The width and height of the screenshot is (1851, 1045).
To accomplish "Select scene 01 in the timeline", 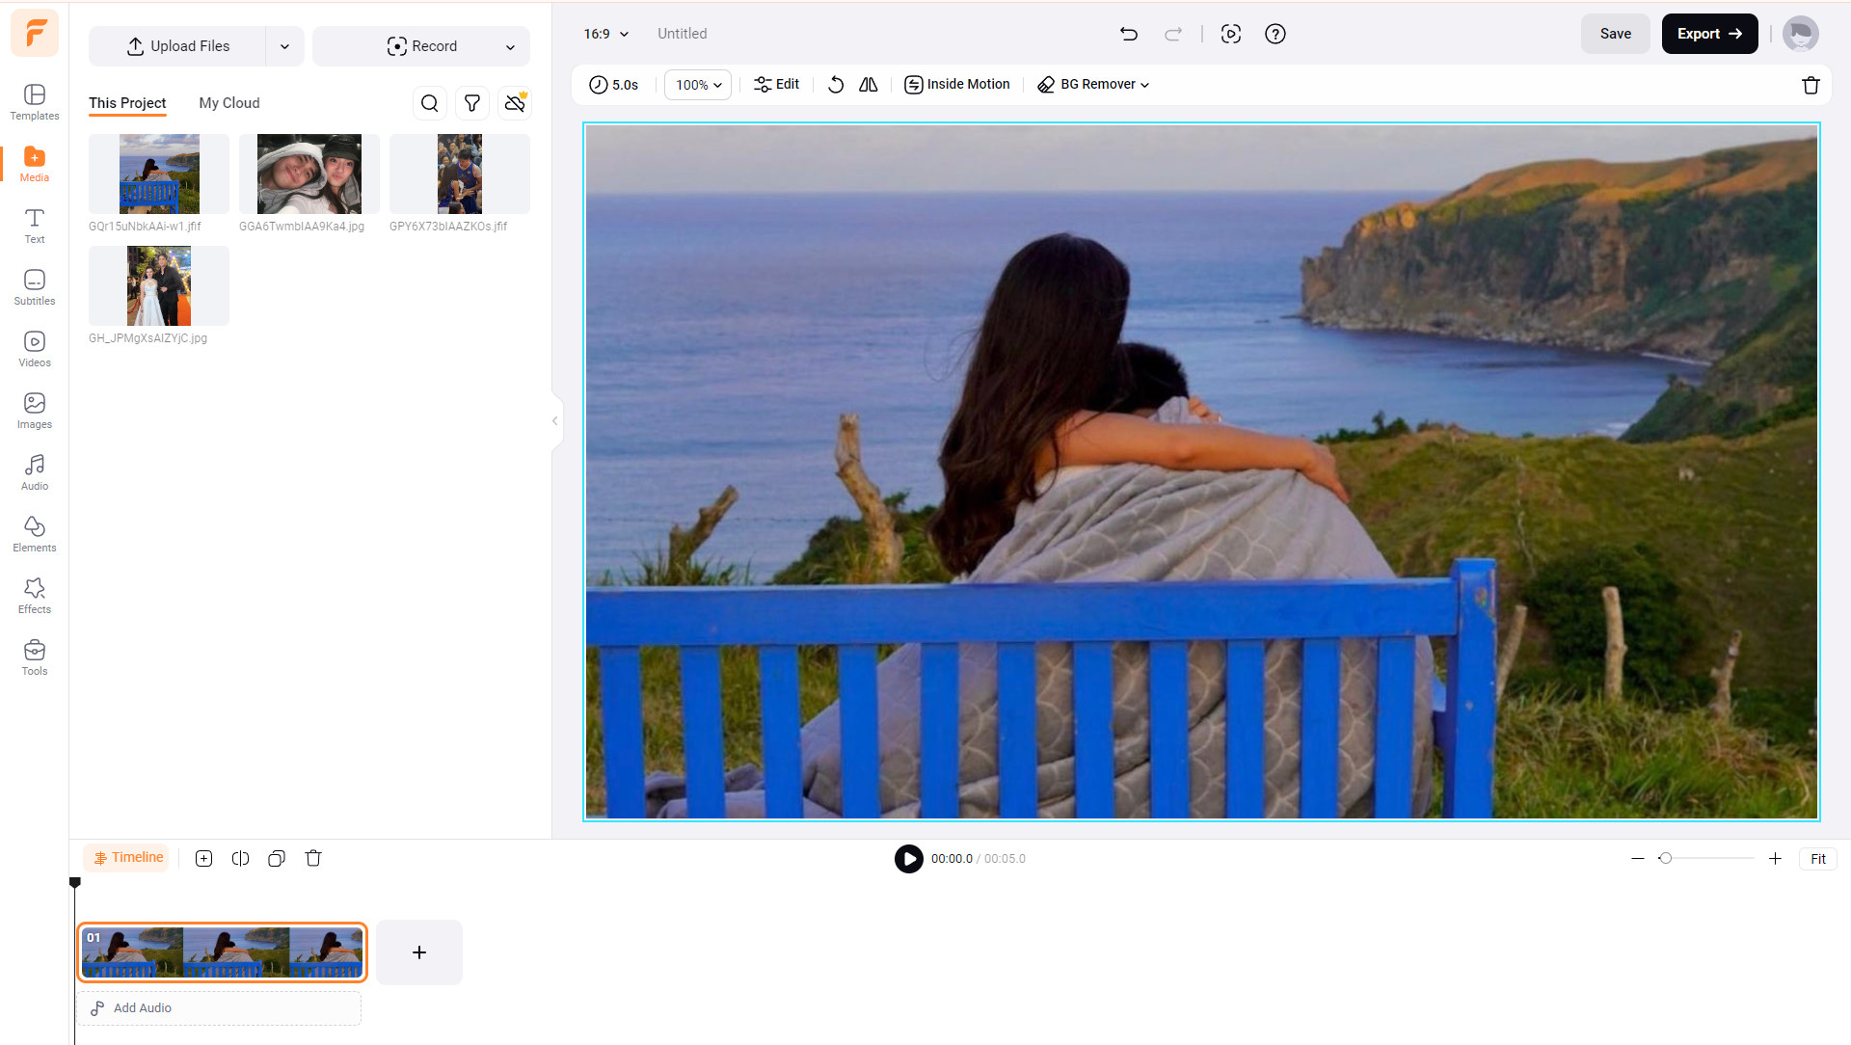I will (222, 952).
